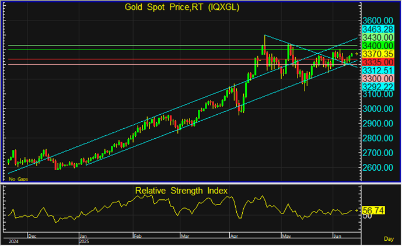This screenshot has width=402, height=246.
Task: Click the May month label on time axis
Action: click(286, 236)
